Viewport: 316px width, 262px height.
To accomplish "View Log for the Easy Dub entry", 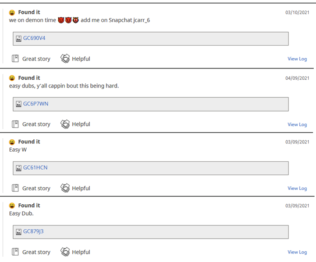I will (297, 252).
